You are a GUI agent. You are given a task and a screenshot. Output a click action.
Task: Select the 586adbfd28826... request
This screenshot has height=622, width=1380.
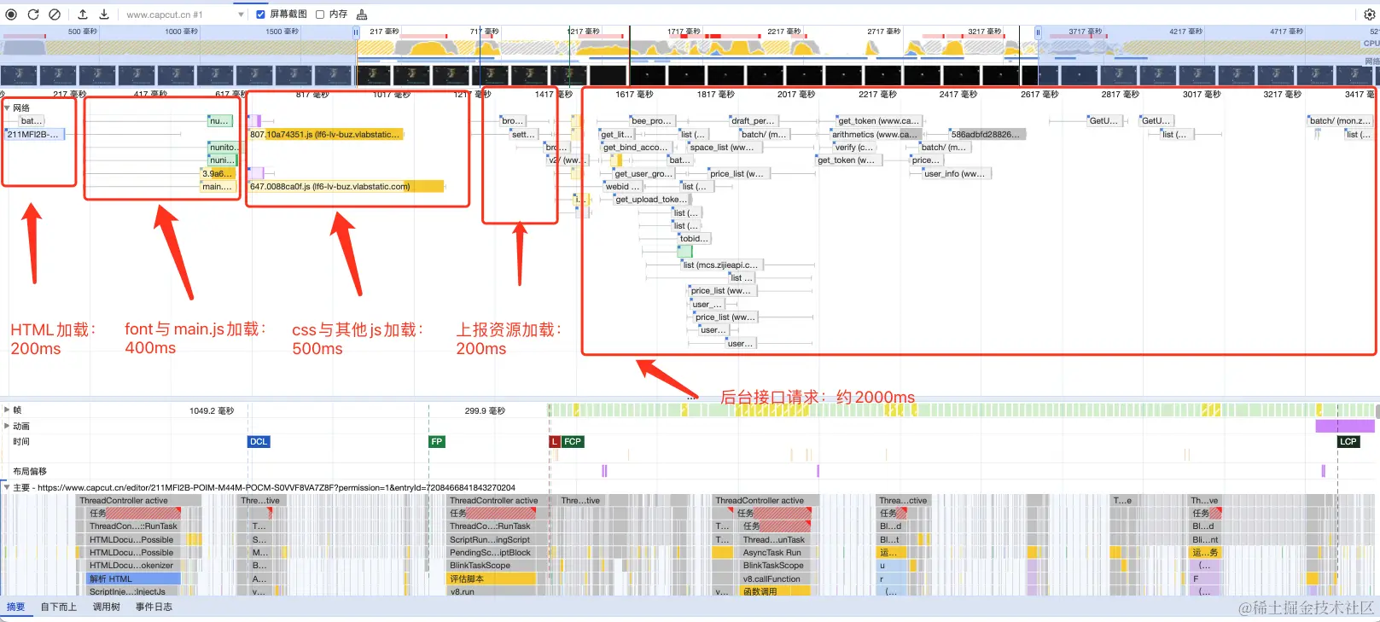click(x=986, y=135)
